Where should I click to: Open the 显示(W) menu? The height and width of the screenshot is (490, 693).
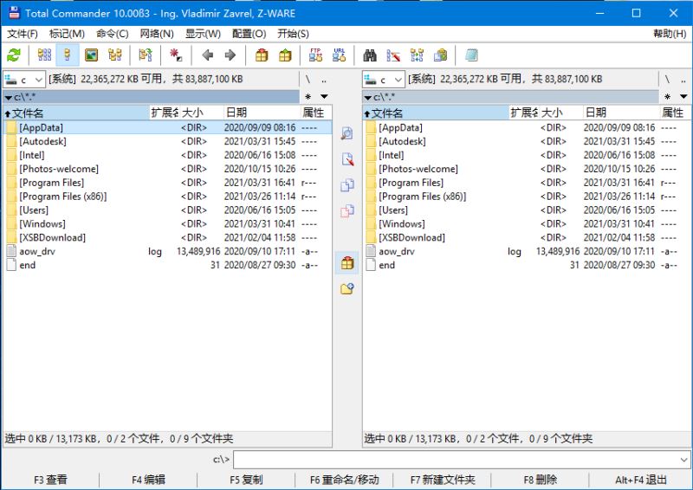203,34
